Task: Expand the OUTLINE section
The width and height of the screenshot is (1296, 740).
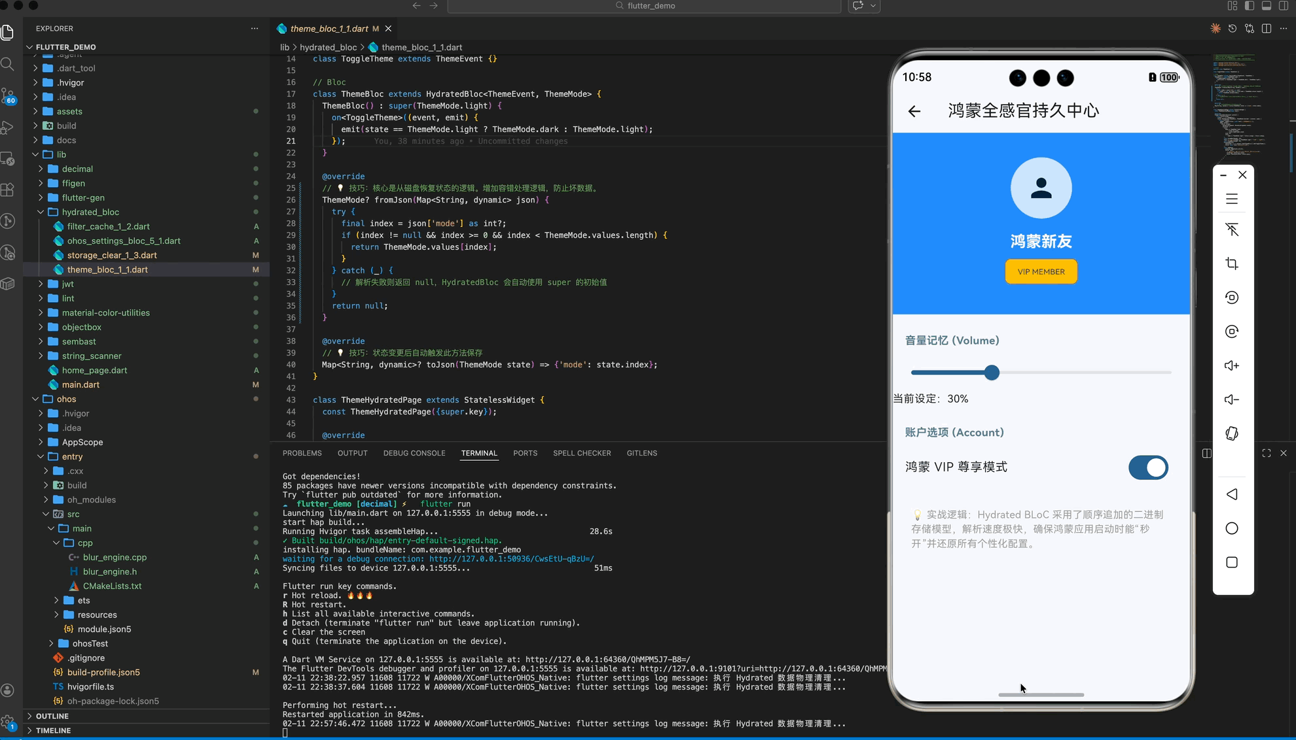Action: point(52,716)
